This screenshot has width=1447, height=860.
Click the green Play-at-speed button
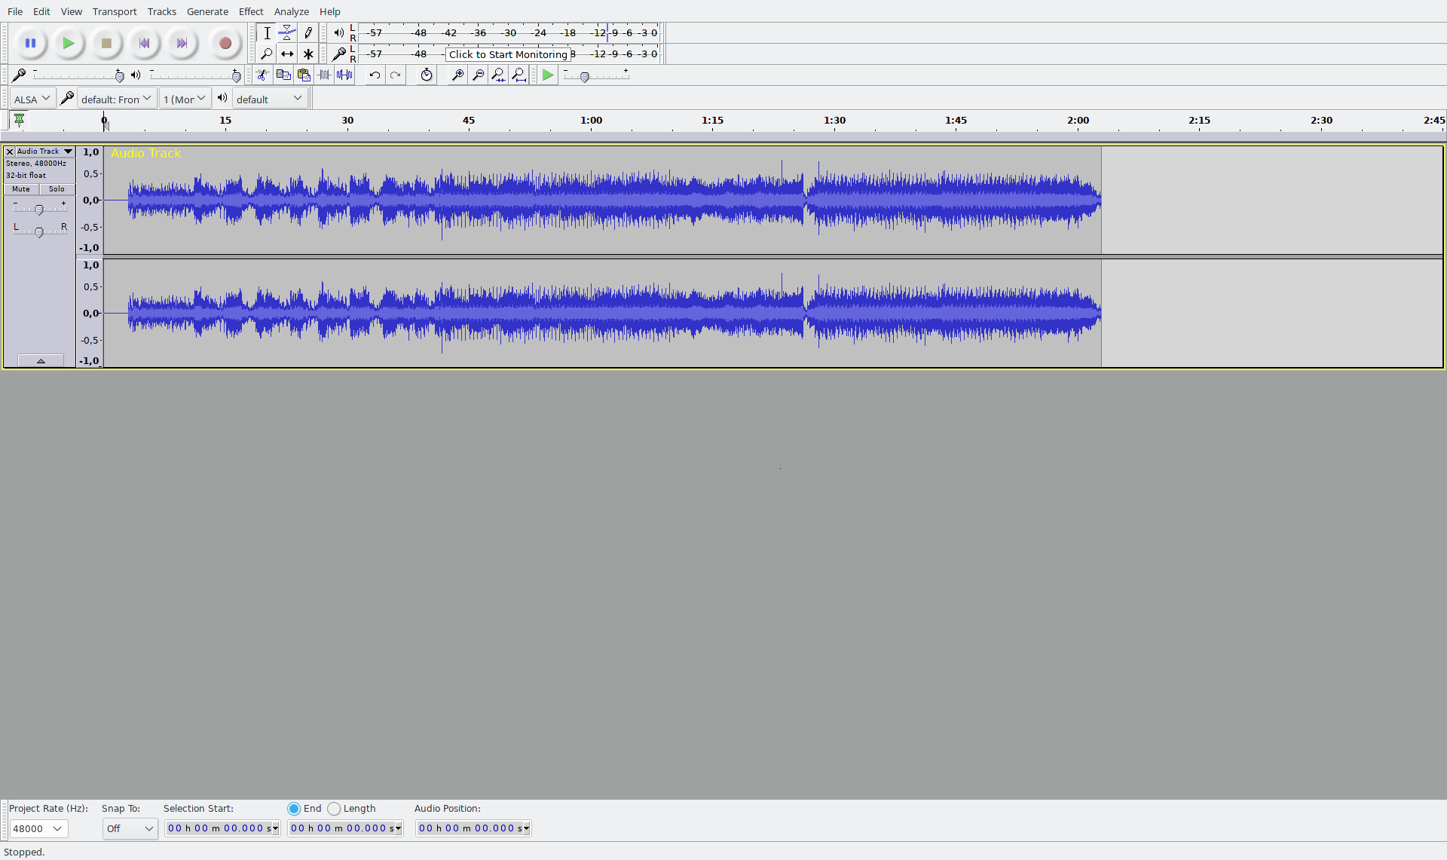click(x=548, y=75)
